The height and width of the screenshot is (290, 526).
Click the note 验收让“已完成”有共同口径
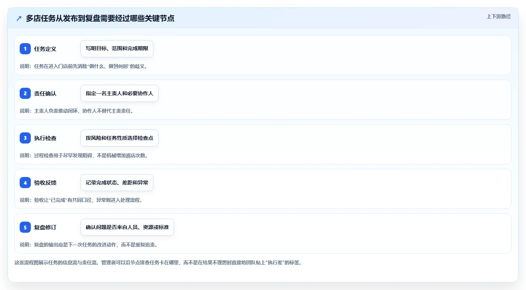tap(81, 200)
